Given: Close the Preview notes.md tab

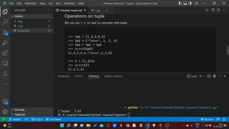Looking at the screenshot, I should (x=85, y=10).
